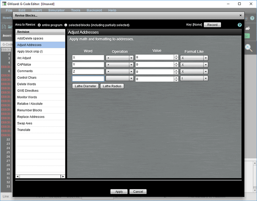Click revision list scroll left arrow

(18, 176)
